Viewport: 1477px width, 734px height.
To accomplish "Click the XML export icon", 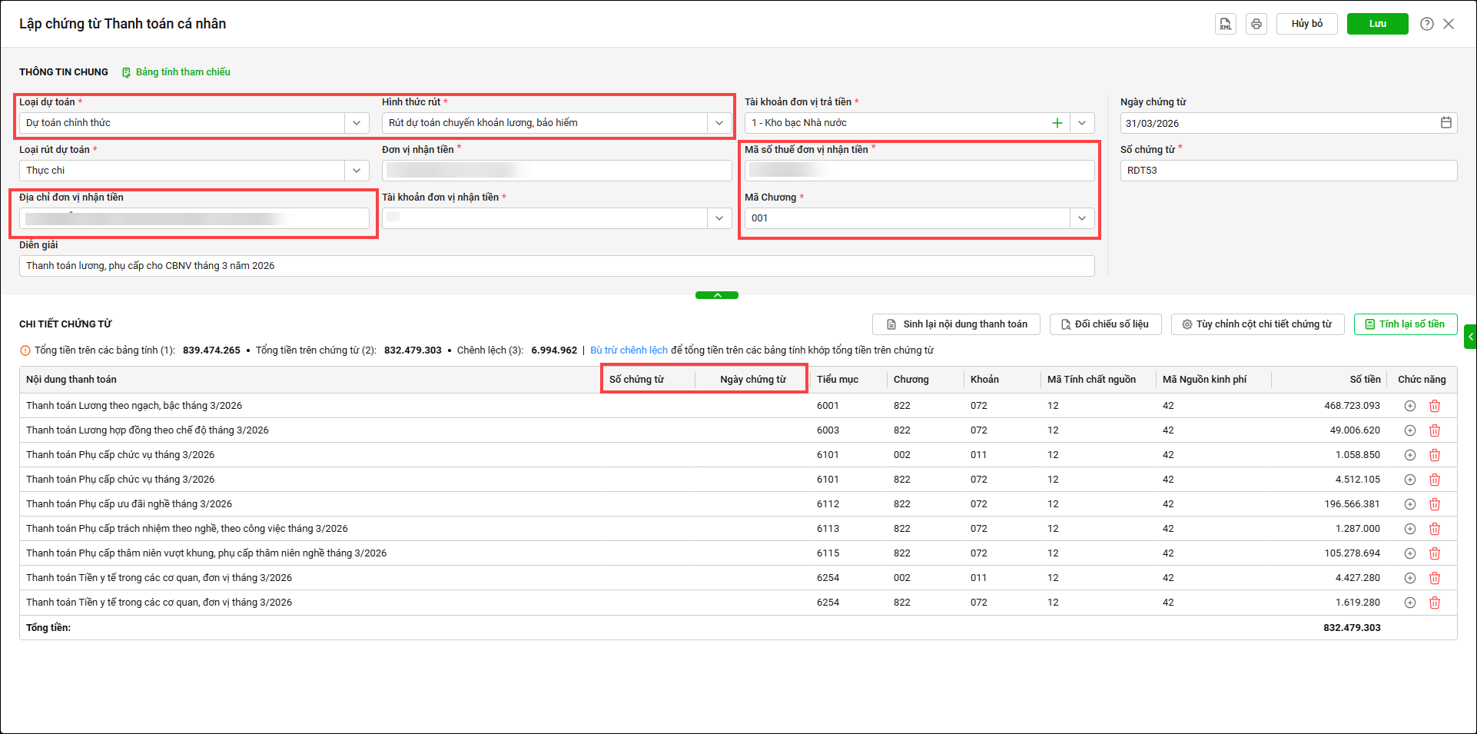I will (x=1225, y=24).
